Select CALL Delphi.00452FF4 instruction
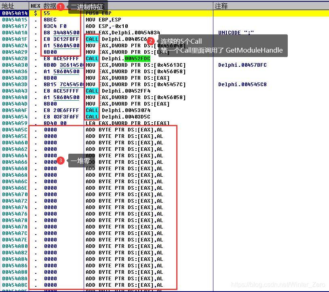 (x=118, y=91)
